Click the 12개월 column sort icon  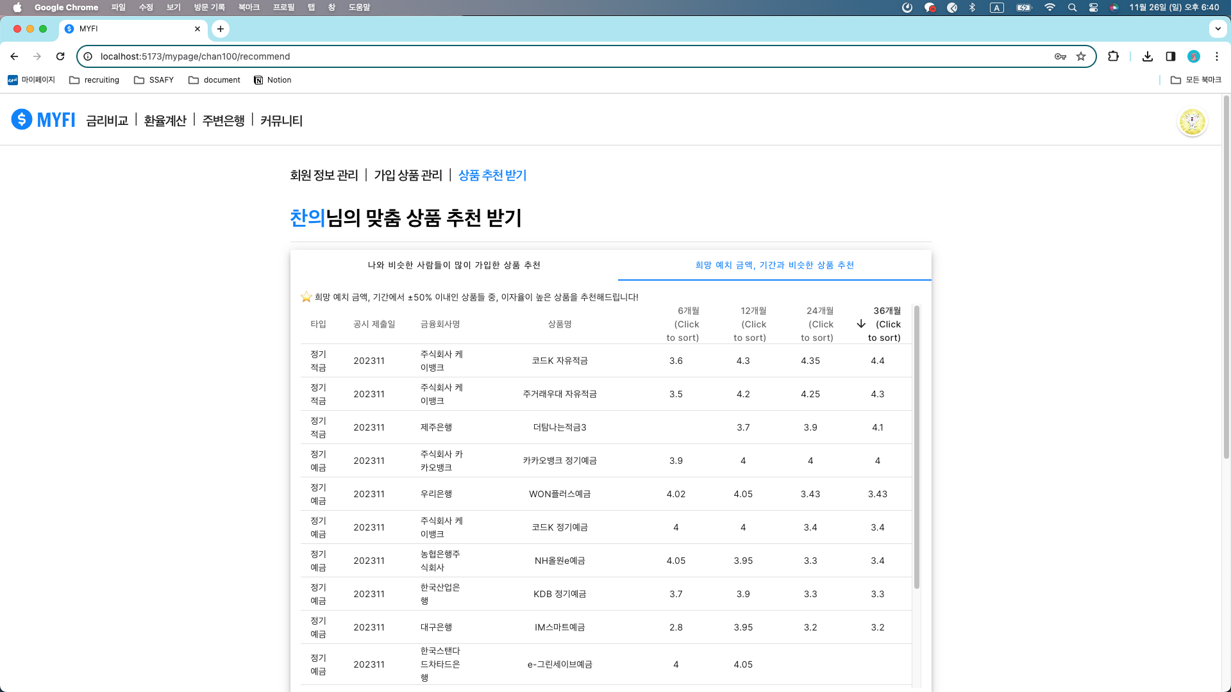[x=750, y=324]
